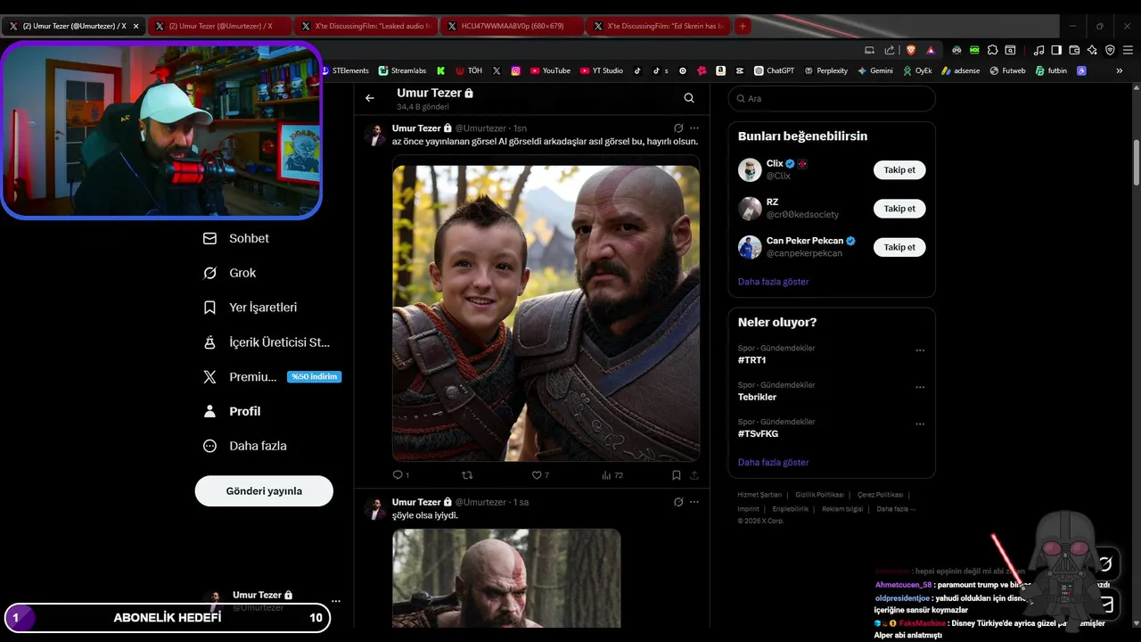Open futbin bookmark
This screenshot has width=1141, height=642.
tap(1051, 70)
